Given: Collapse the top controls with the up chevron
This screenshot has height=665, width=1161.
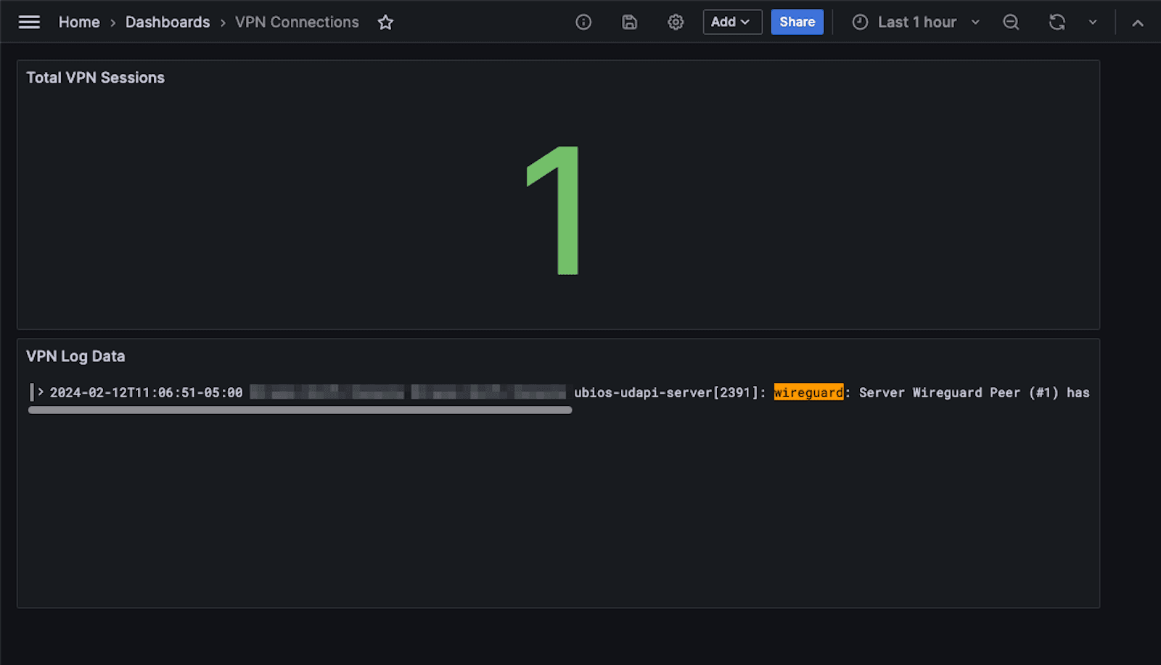Looking at the screenshot, I should click(1139, 22).
